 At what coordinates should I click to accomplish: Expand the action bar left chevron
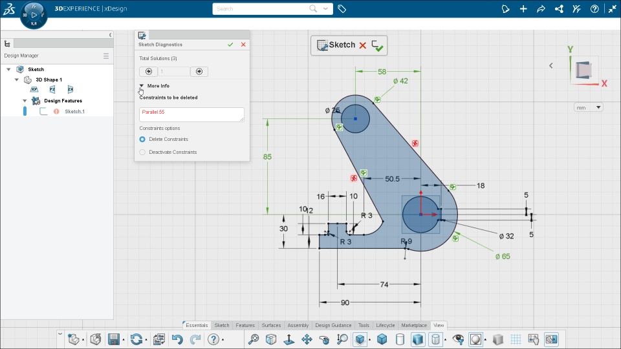pyautogui.click(x=60, y=334)
